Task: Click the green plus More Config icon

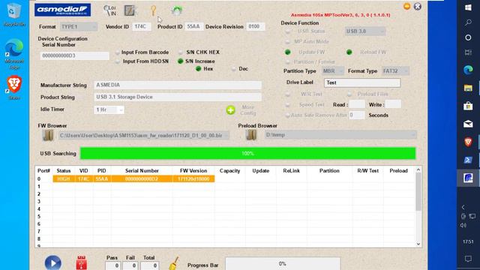Action: click(230, 110)
